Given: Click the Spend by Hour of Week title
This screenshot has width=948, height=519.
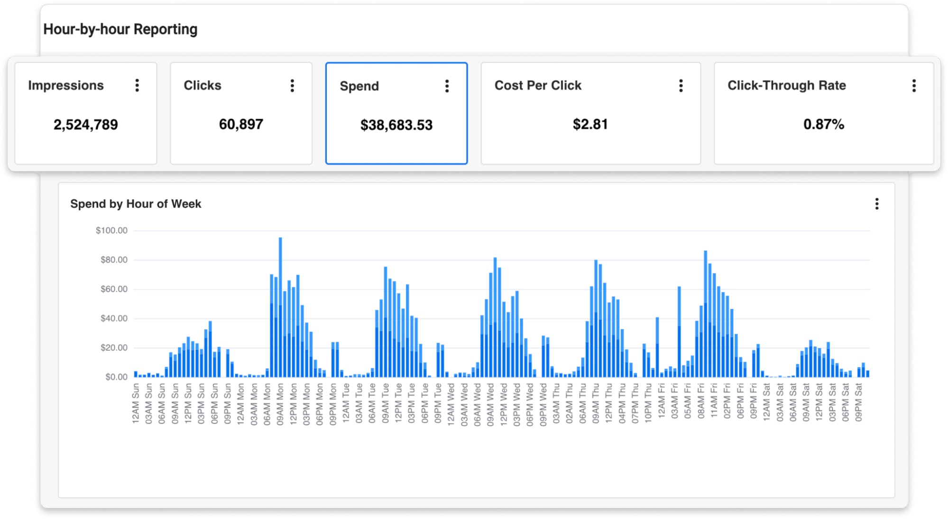Looking at the screenshot, I should click(136, 204).
